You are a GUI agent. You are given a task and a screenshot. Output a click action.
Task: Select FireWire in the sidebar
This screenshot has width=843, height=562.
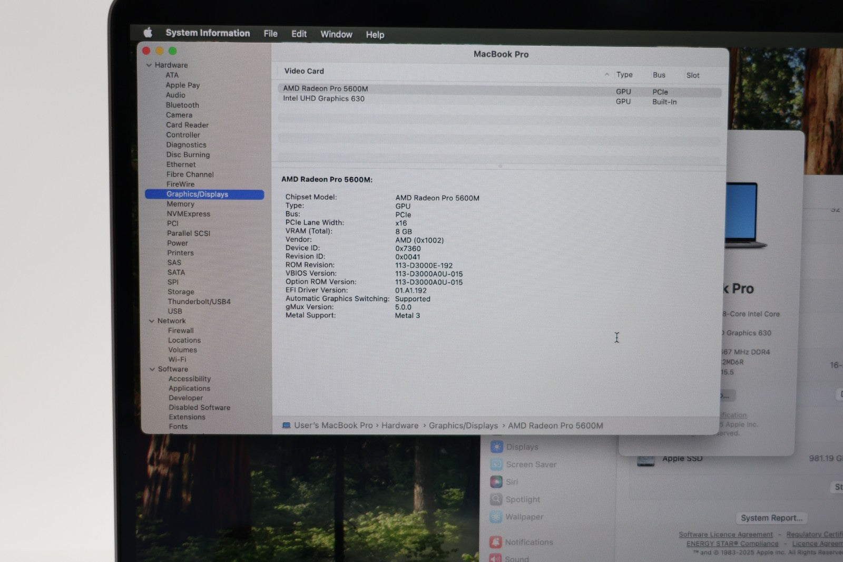(x=181, y=185)
